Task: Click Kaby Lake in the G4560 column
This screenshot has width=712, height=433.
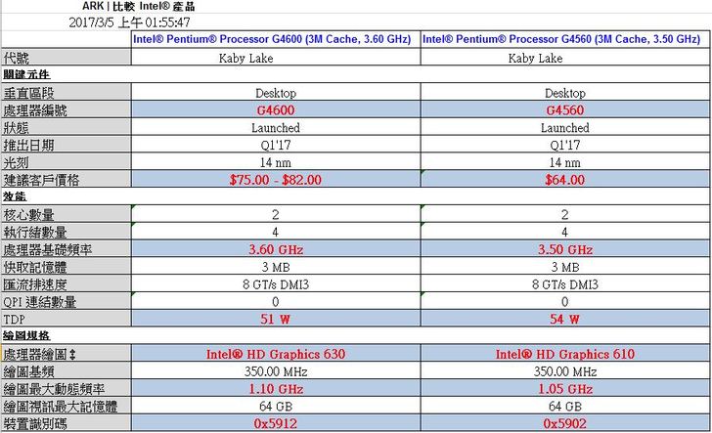Action: coord(535,58)
